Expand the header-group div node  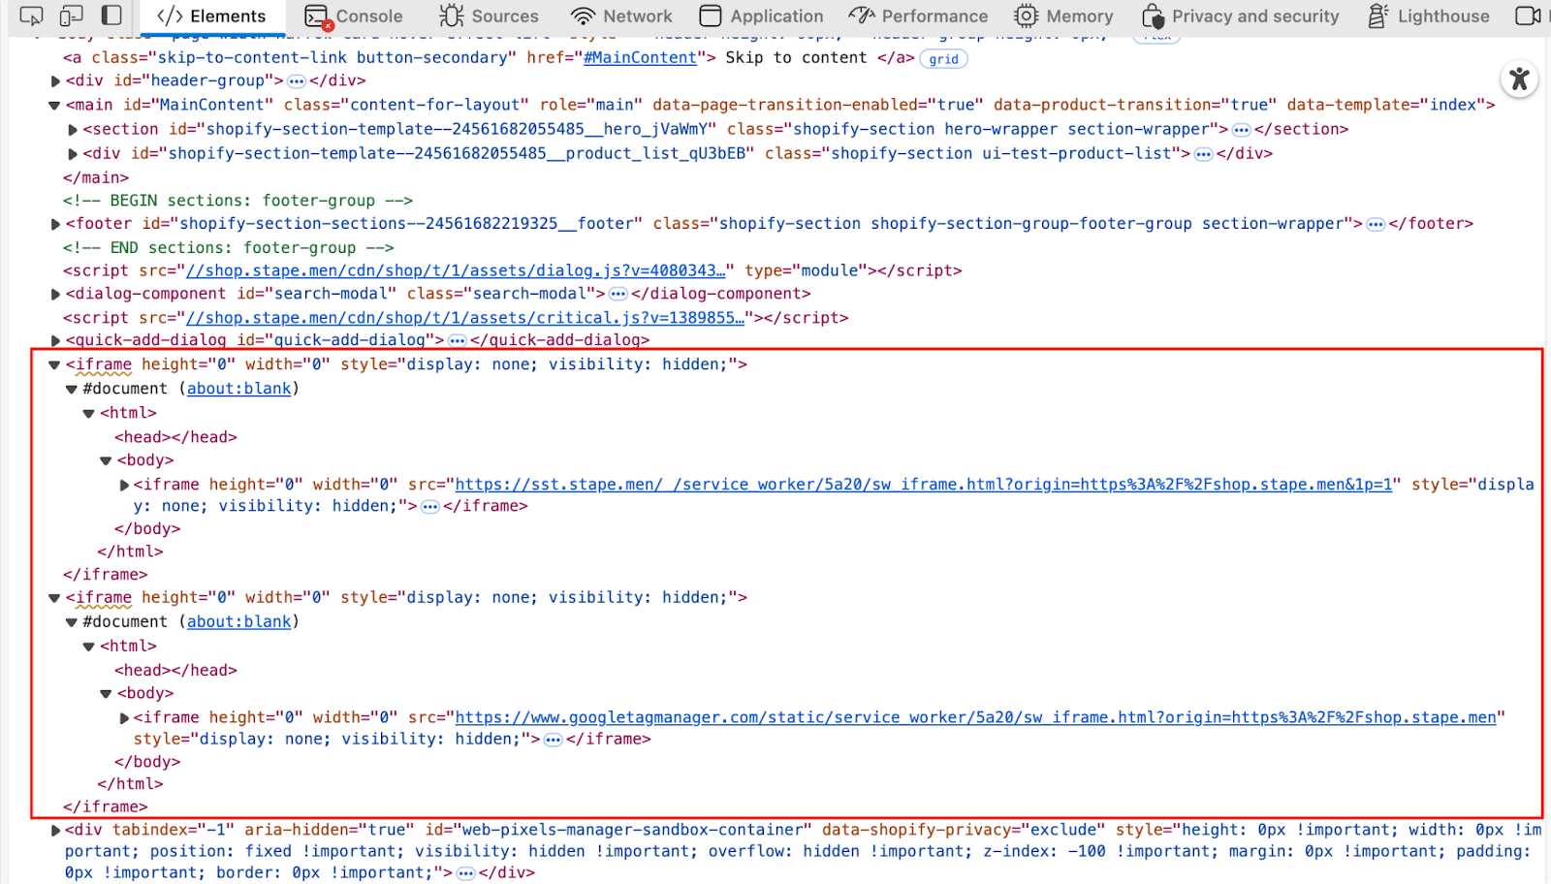click(x=55, y=81)
